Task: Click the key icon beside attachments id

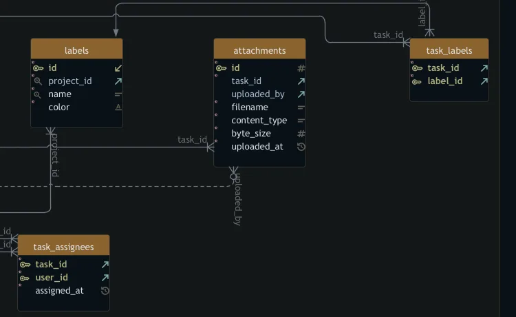Action: [221, 68]
